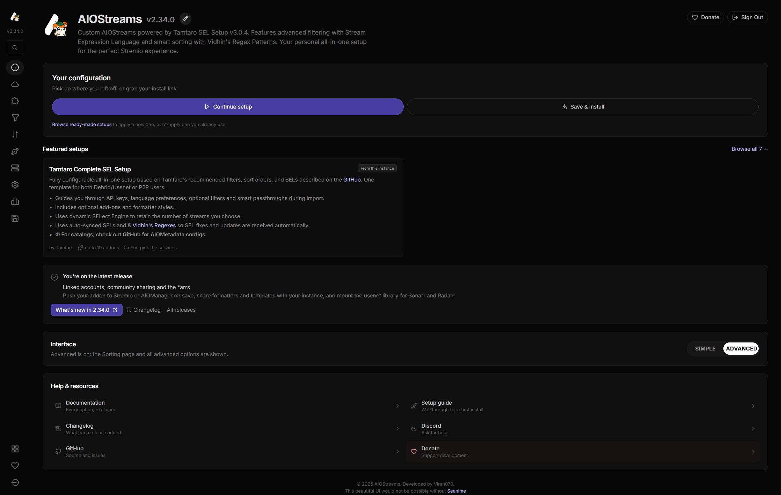Open the grid dashboard icon in sidebar
Image resolution: width=781 pixels, height=495 pixels.
15,449
